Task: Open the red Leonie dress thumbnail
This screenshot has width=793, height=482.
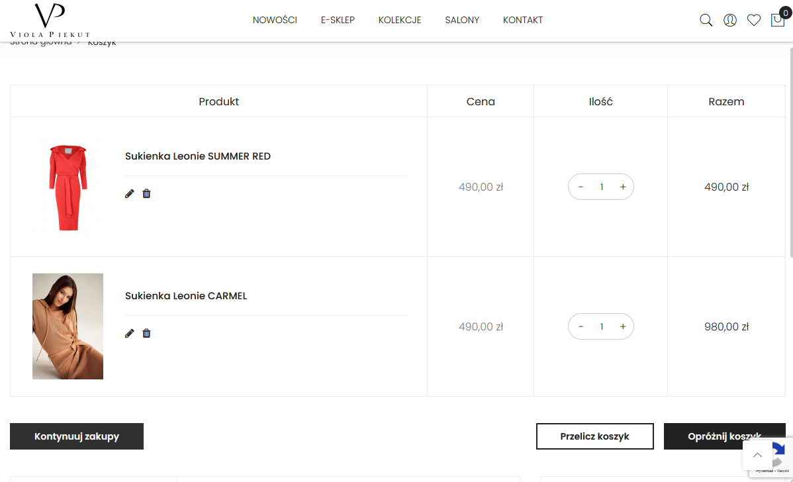Action: tap(68, 187)
